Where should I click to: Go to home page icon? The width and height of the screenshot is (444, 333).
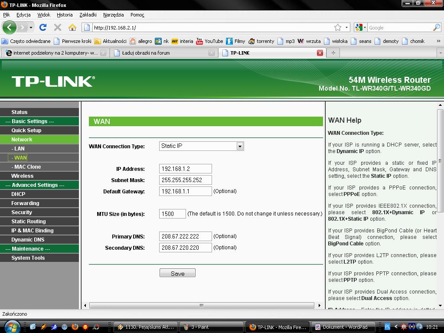point(72,27)
